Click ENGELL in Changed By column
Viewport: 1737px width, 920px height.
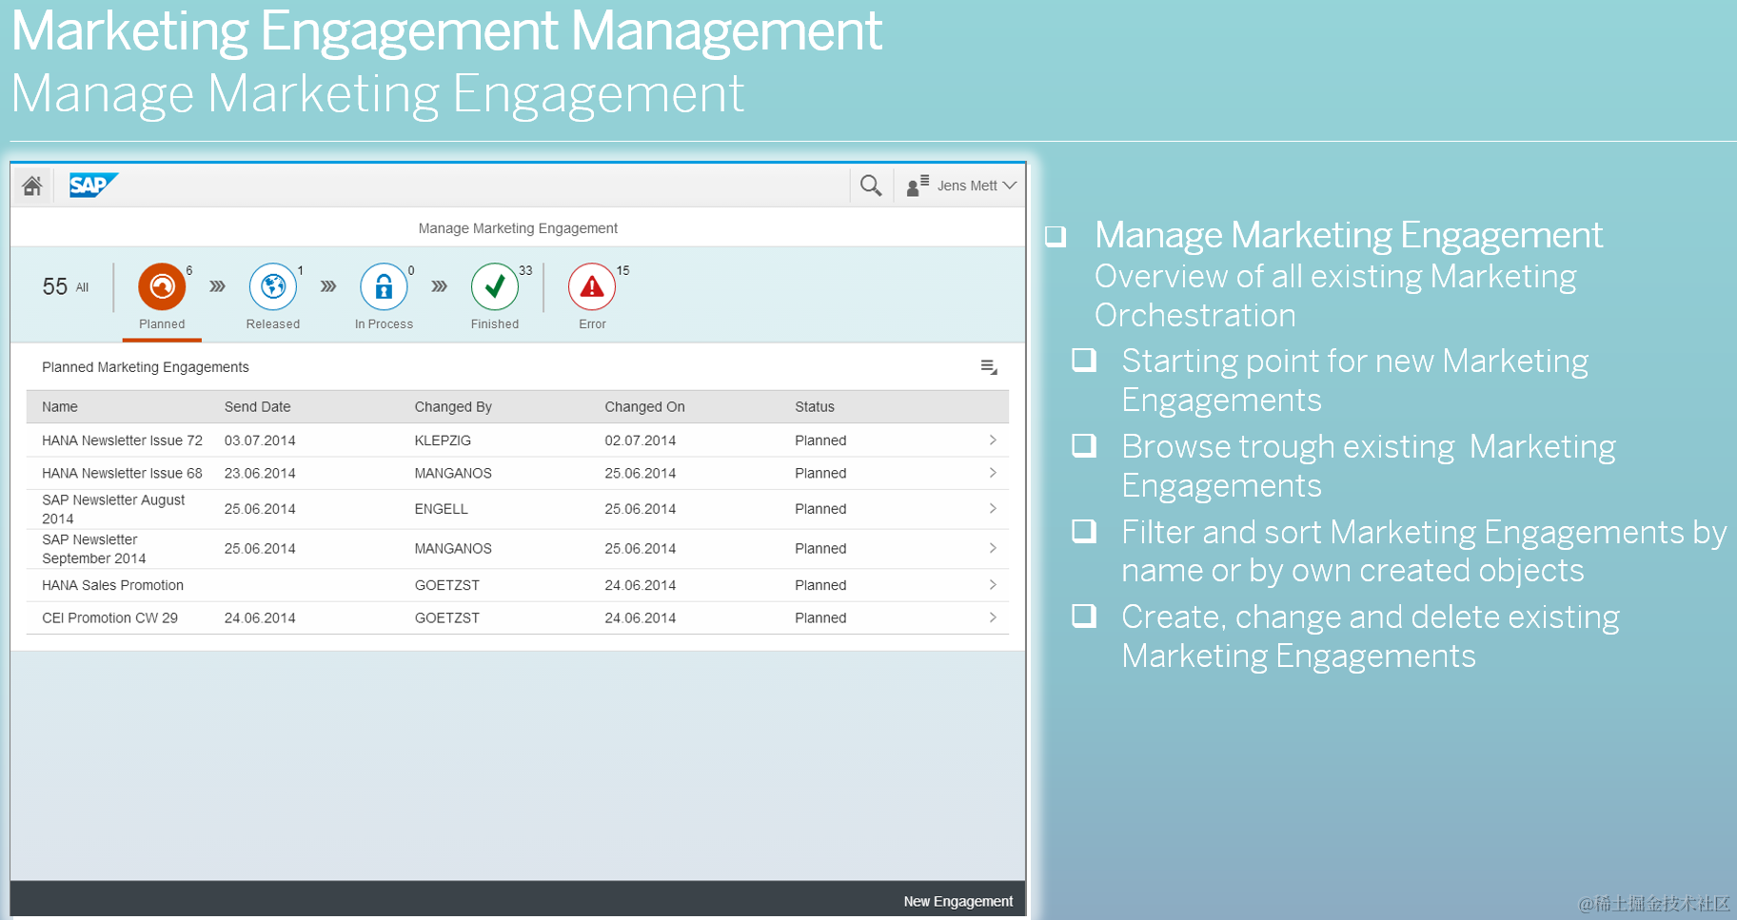tap(441, 509)
